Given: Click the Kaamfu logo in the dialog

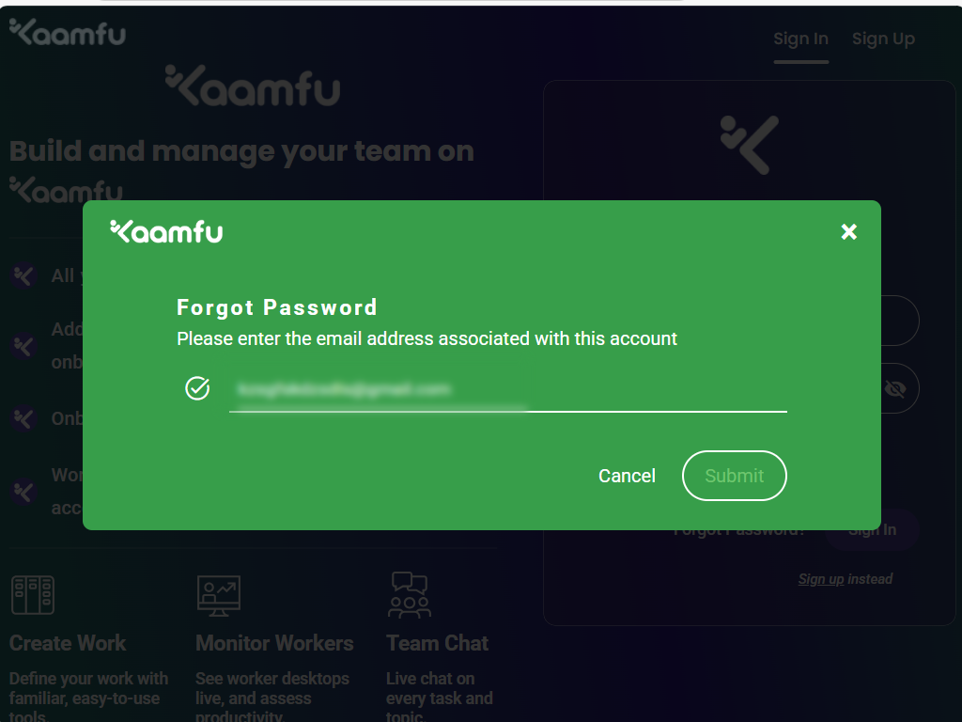Looking at the screenshot, I should point(166,231).
